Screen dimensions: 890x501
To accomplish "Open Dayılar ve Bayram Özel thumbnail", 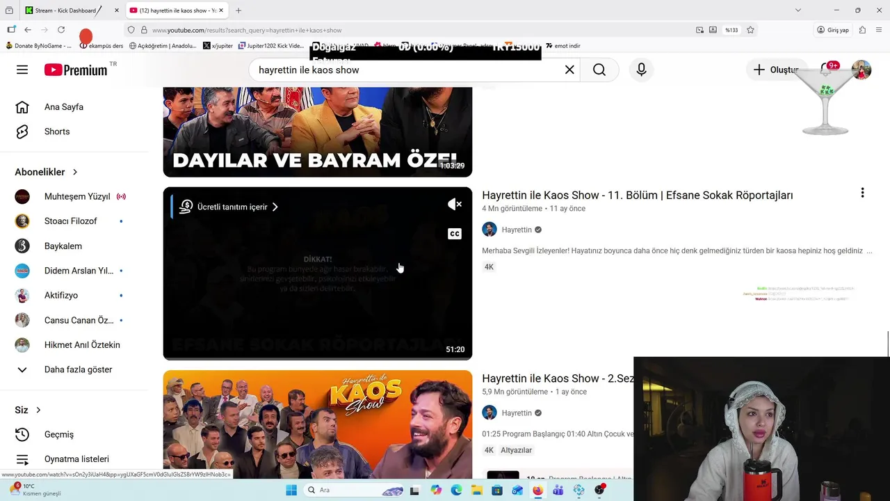I will pos(318,132).
